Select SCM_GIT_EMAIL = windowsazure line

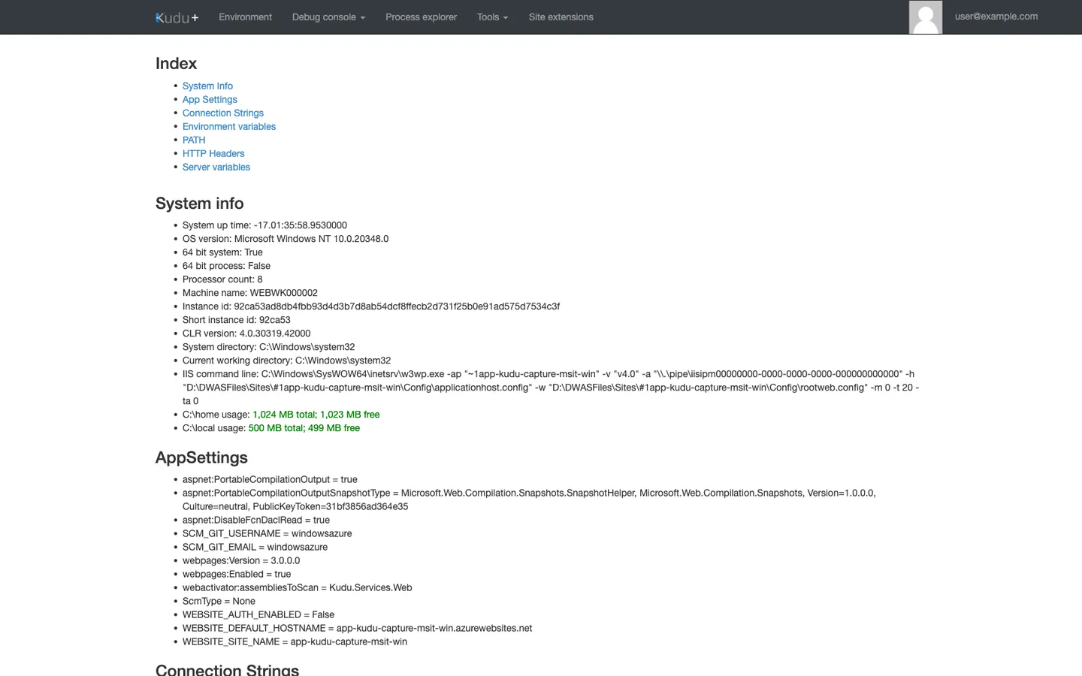pos(255,547)
